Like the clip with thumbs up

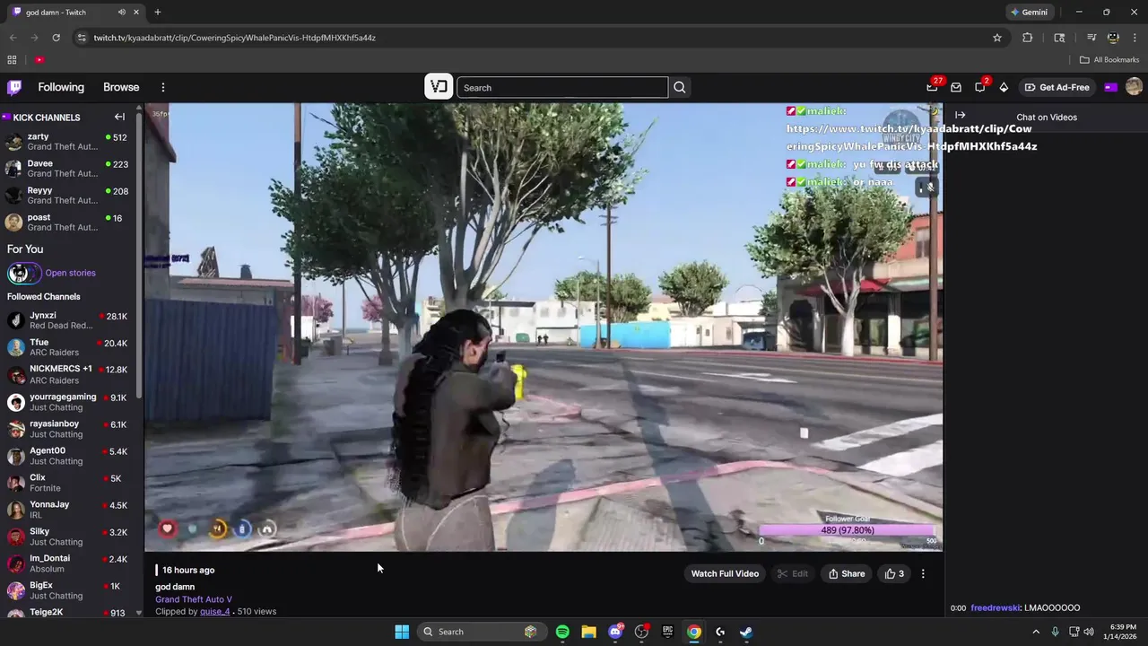894,573
